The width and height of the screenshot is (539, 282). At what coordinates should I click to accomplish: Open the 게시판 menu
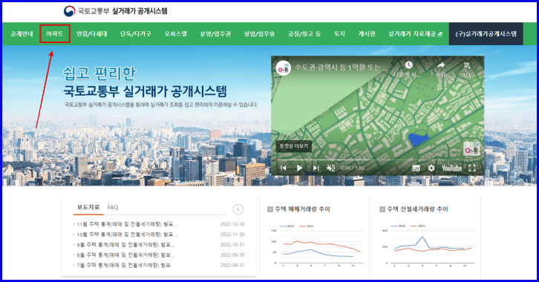(367, 33)
